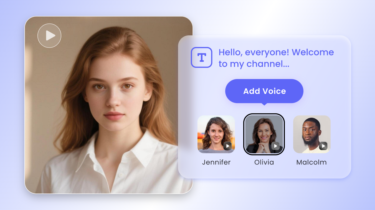Switch selection to the Jennifer voice avatar
This screenshot has height=210, width=375.
[216, 134]
